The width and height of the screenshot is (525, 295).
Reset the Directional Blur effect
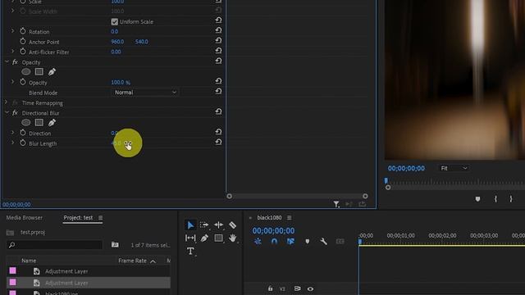(x=218, y=111)
